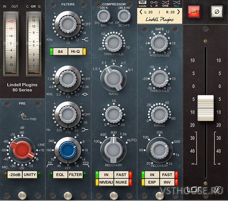The width and height of the screenshot is (228, 201).
Task: Select the ONE channel randomize icon
Action: [166, 4]
